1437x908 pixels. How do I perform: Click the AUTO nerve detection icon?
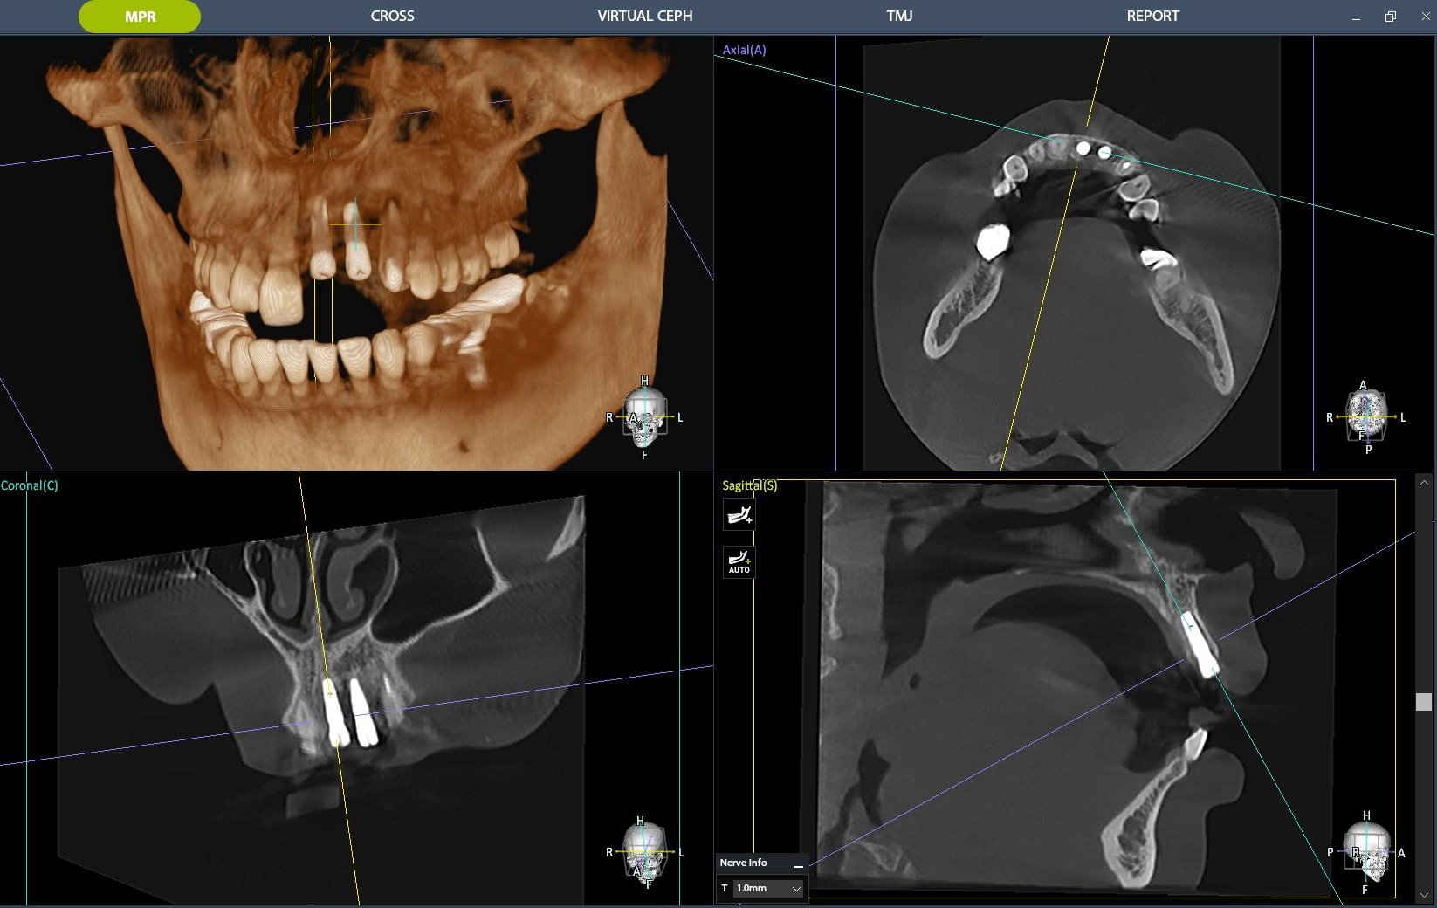tap(739, 562)
